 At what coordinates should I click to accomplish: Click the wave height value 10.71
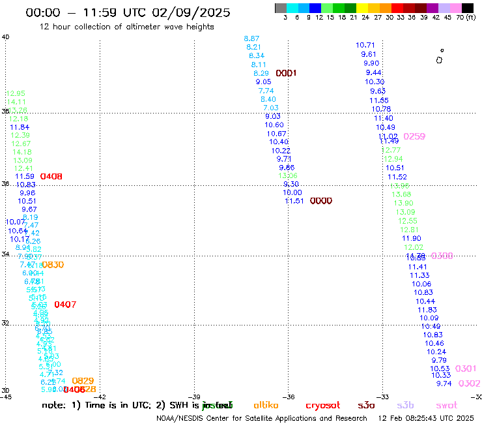click(365, 45)
